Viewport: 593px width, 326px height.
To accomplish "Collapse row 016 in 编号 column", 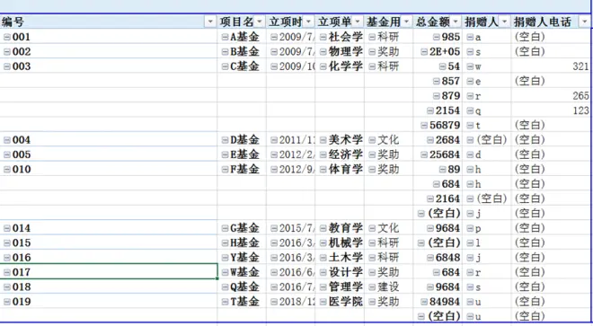I will point(7,258).
